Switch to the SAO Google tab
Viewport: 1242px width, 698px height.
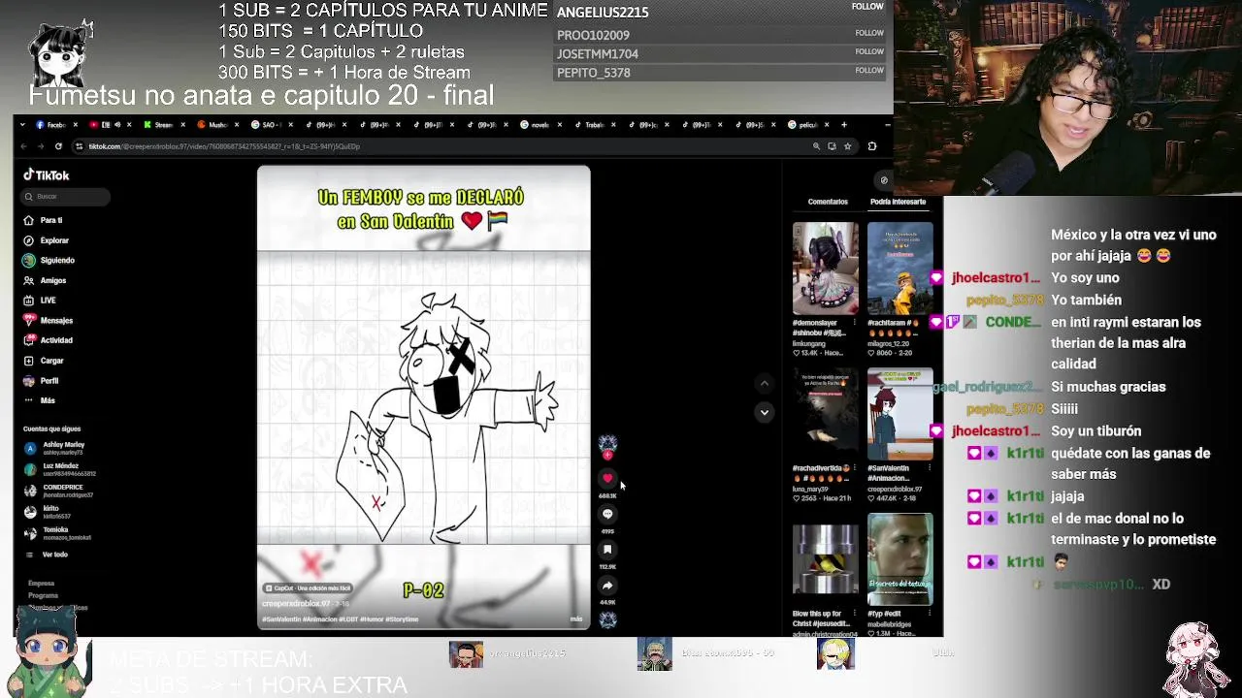(269, 124)
